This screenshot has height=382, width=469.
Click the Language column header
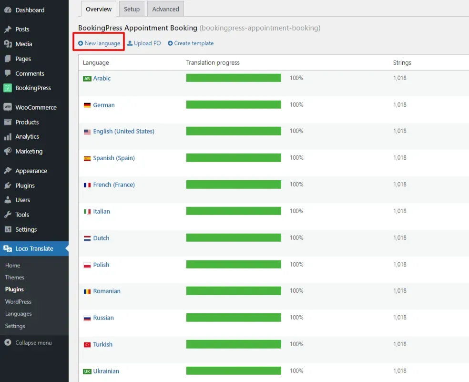point(96,62)
